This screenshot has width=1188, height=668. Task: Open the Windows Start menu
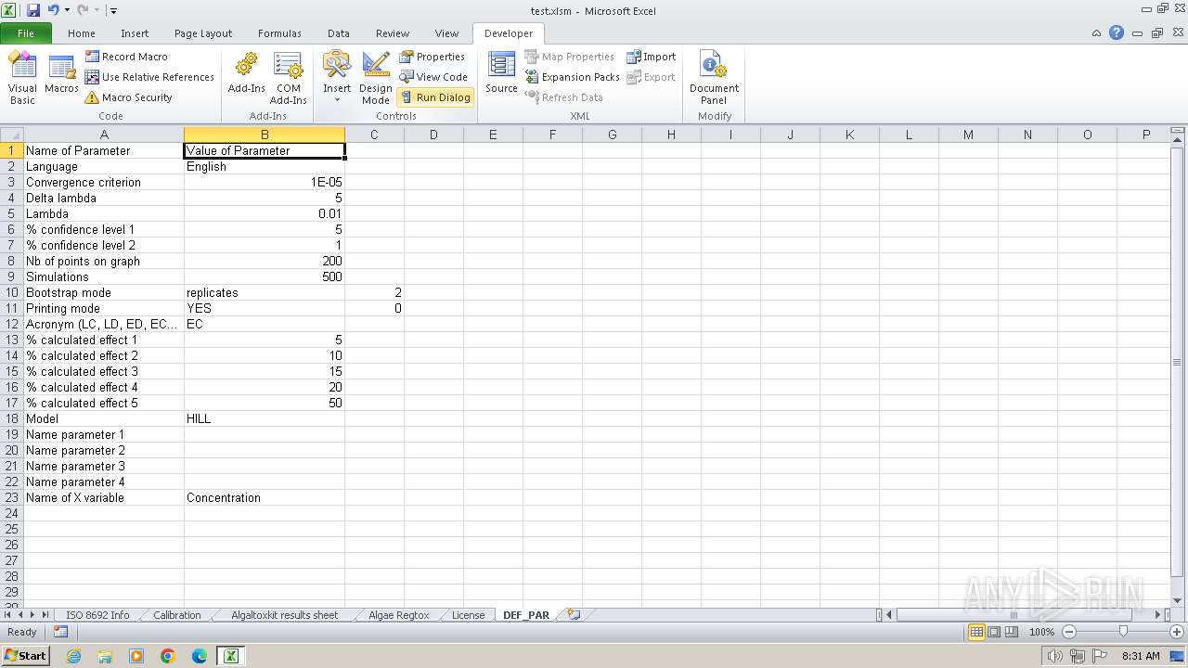point(26,655)
